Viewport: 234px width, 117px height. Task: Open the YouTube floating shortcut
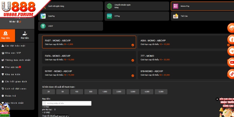tap(231, 63)
